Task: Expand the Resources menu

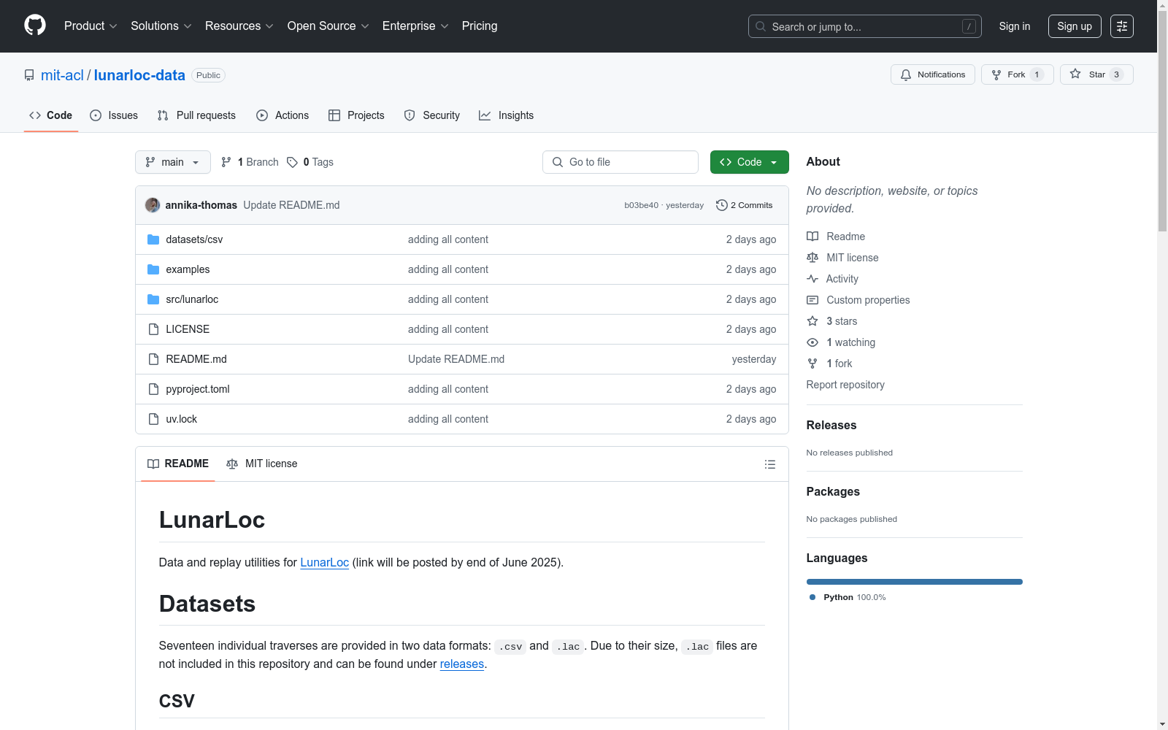Action: pos(239,26)
